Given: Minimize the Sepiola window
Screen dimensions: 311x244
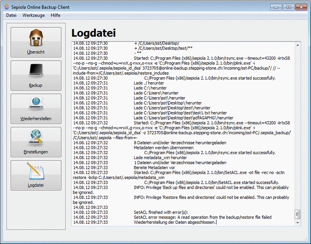Looking at the screenshot, I should tap(276, 7).
